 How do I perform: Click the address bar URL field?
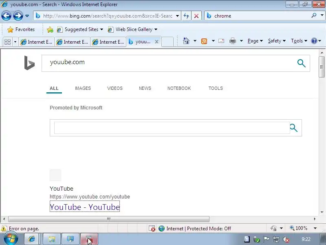point(107,16)
